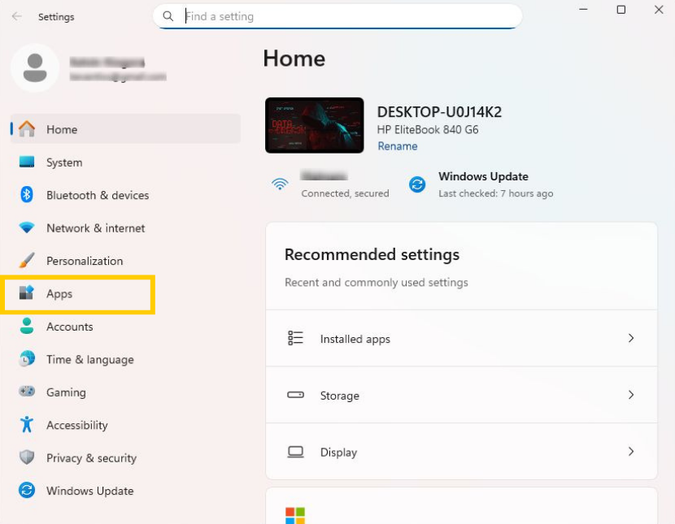Click the Installed apps list icon
Viewport: 675px width, 524px height.
pyautogui.click(x=296, y=338)
